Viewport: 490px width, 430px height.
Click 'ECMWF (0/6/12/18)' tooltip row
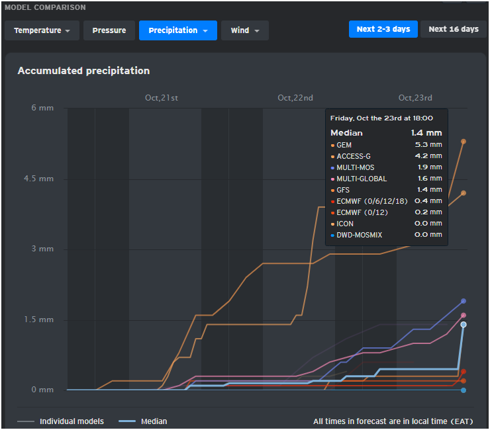(386, 201)
